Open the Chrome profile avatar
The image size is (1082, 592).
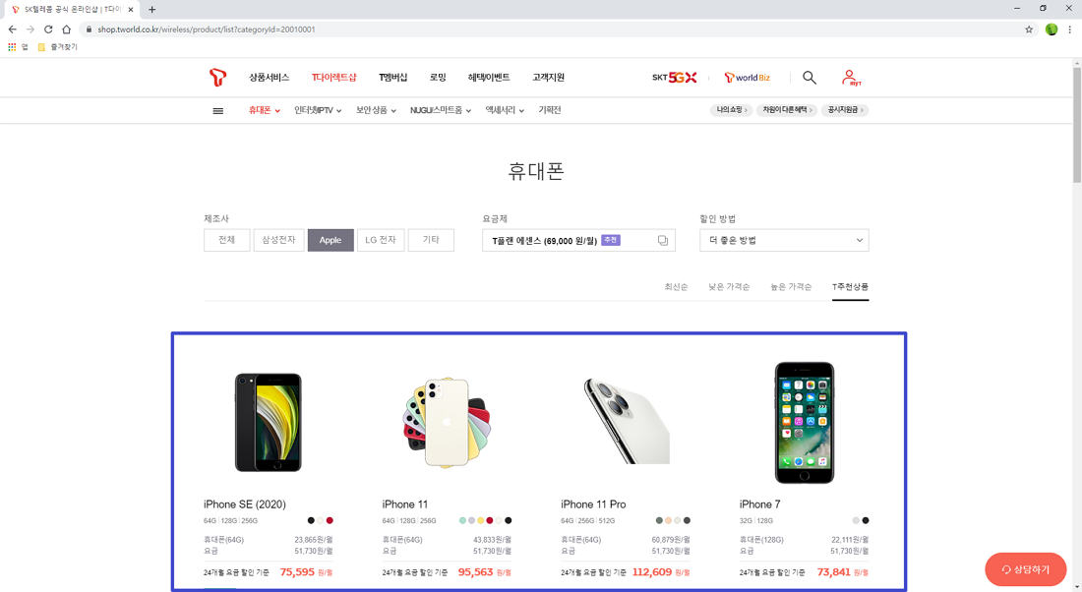tap(1052, 29)
